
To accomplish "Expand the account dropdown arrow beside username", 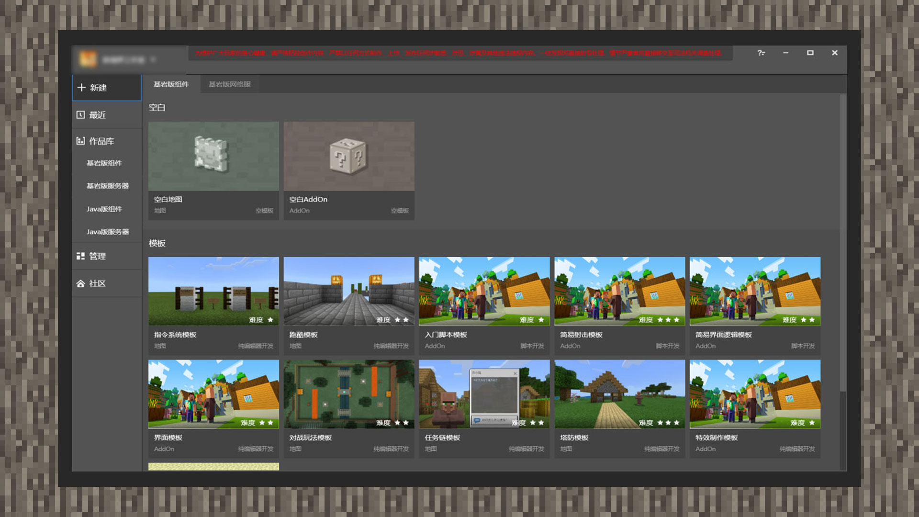I will point(153,59).
